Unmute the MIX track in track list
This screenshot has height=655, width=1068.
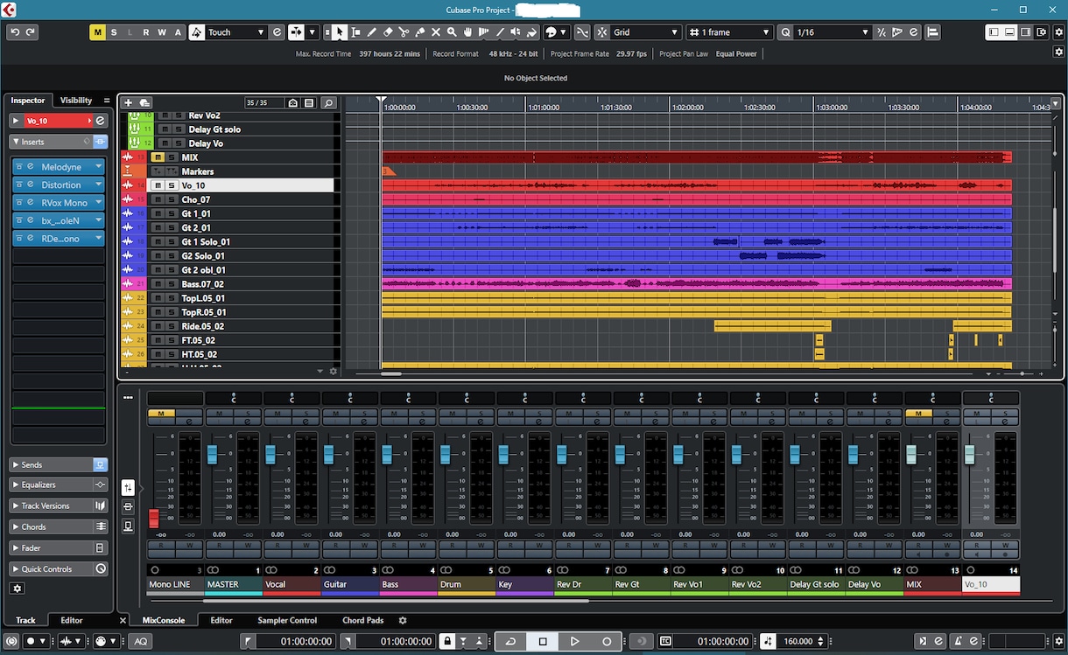tap(158, 157)
